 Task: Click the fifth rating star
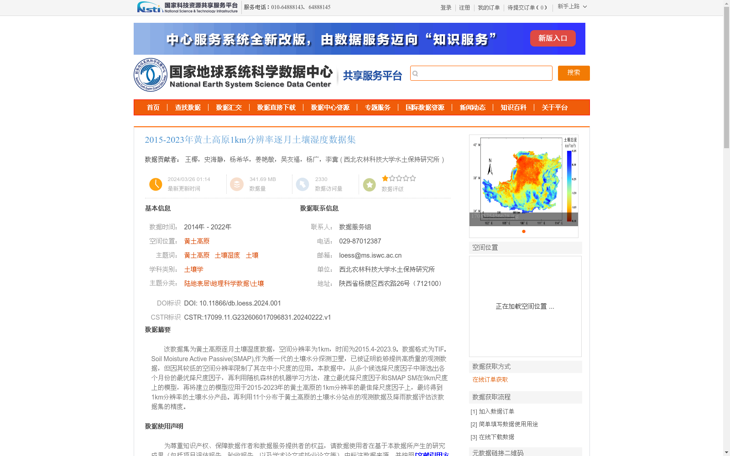click(412, 178)
